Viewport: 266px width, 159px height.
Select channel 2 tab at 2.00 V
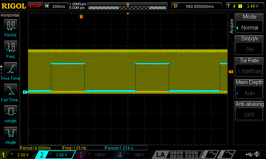point(57,155)
